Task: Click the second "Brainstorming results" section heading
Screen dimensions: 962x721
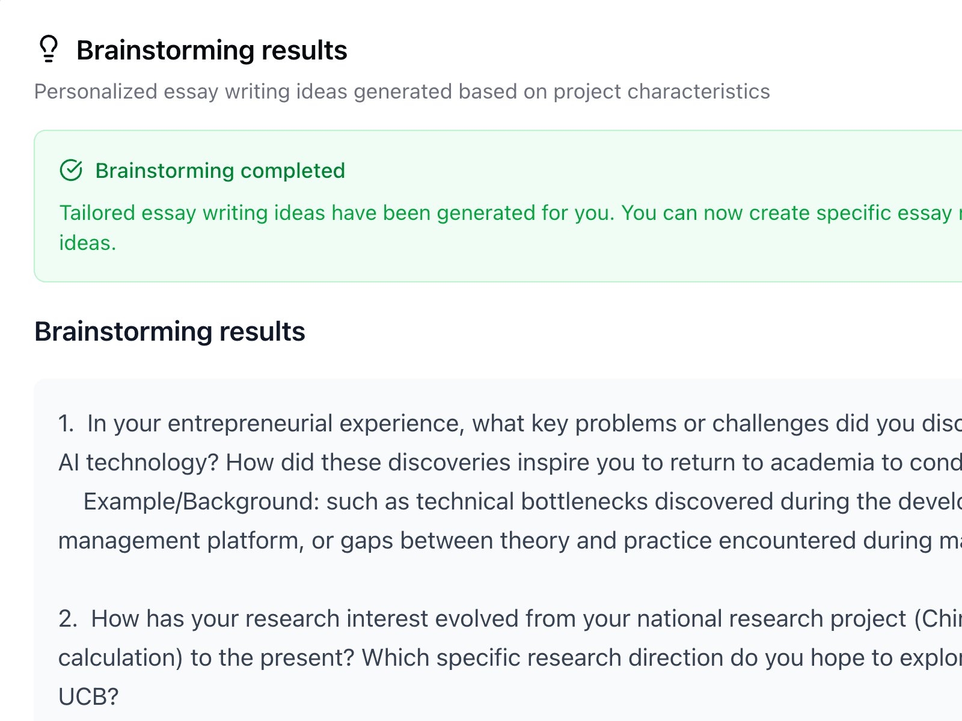Action: point(170,332)
